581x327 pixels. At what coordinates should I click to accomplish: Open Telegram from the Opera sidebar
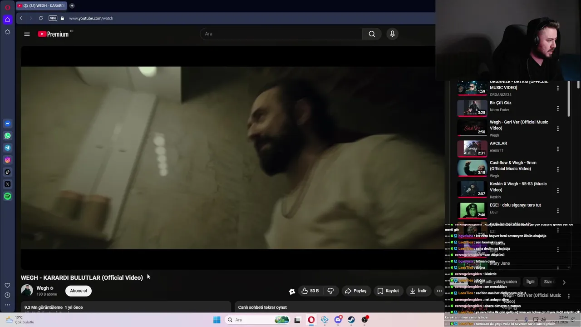tap(7, 148)
